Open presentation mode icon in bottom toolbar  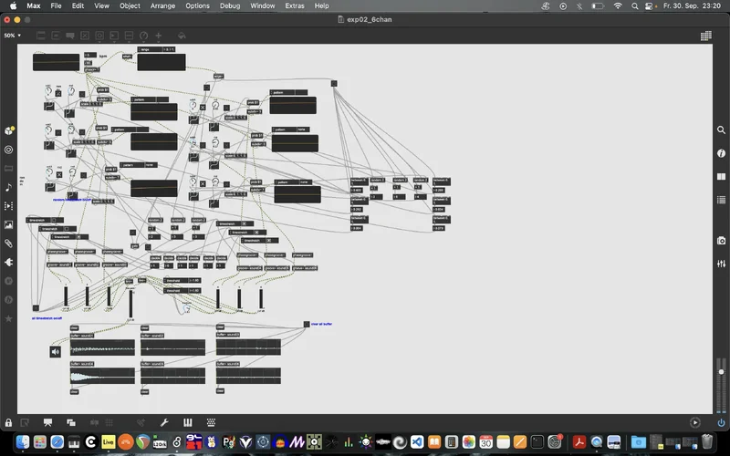[x=71, y=422]
